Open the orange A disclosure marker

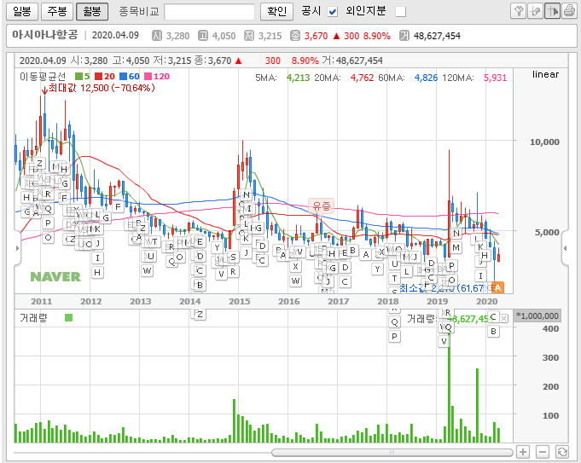[x=497, y=287]
